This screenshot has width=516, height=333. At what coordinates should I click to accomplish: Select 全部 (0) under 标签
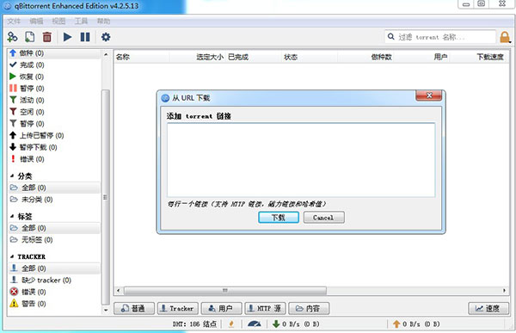click(x=54, y=228)
